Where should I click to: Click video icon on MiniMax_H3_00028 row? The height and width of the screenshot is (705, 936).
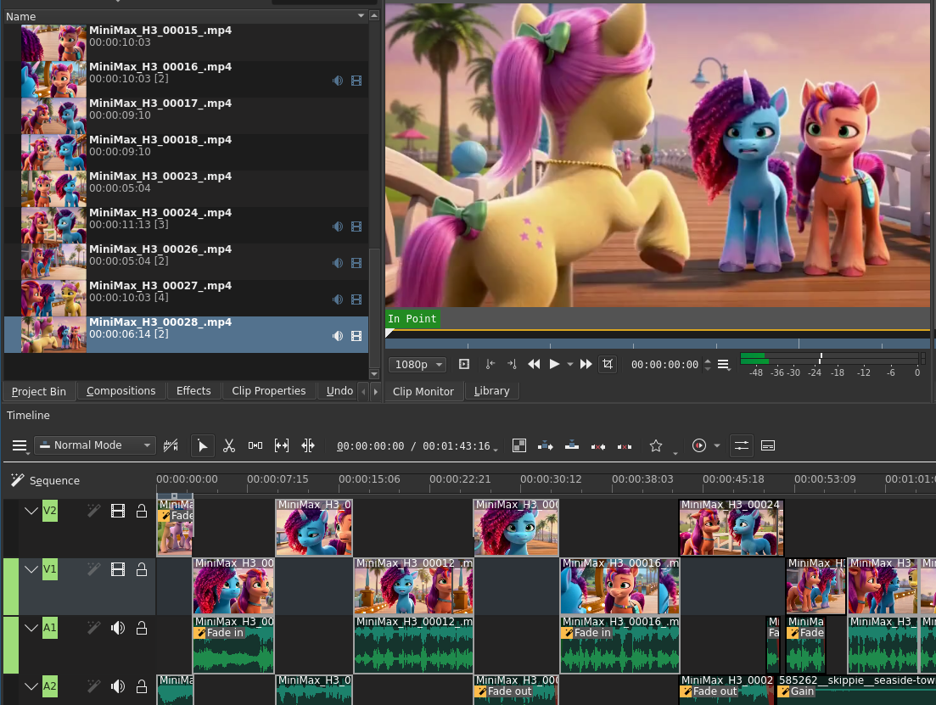(356, 336)
